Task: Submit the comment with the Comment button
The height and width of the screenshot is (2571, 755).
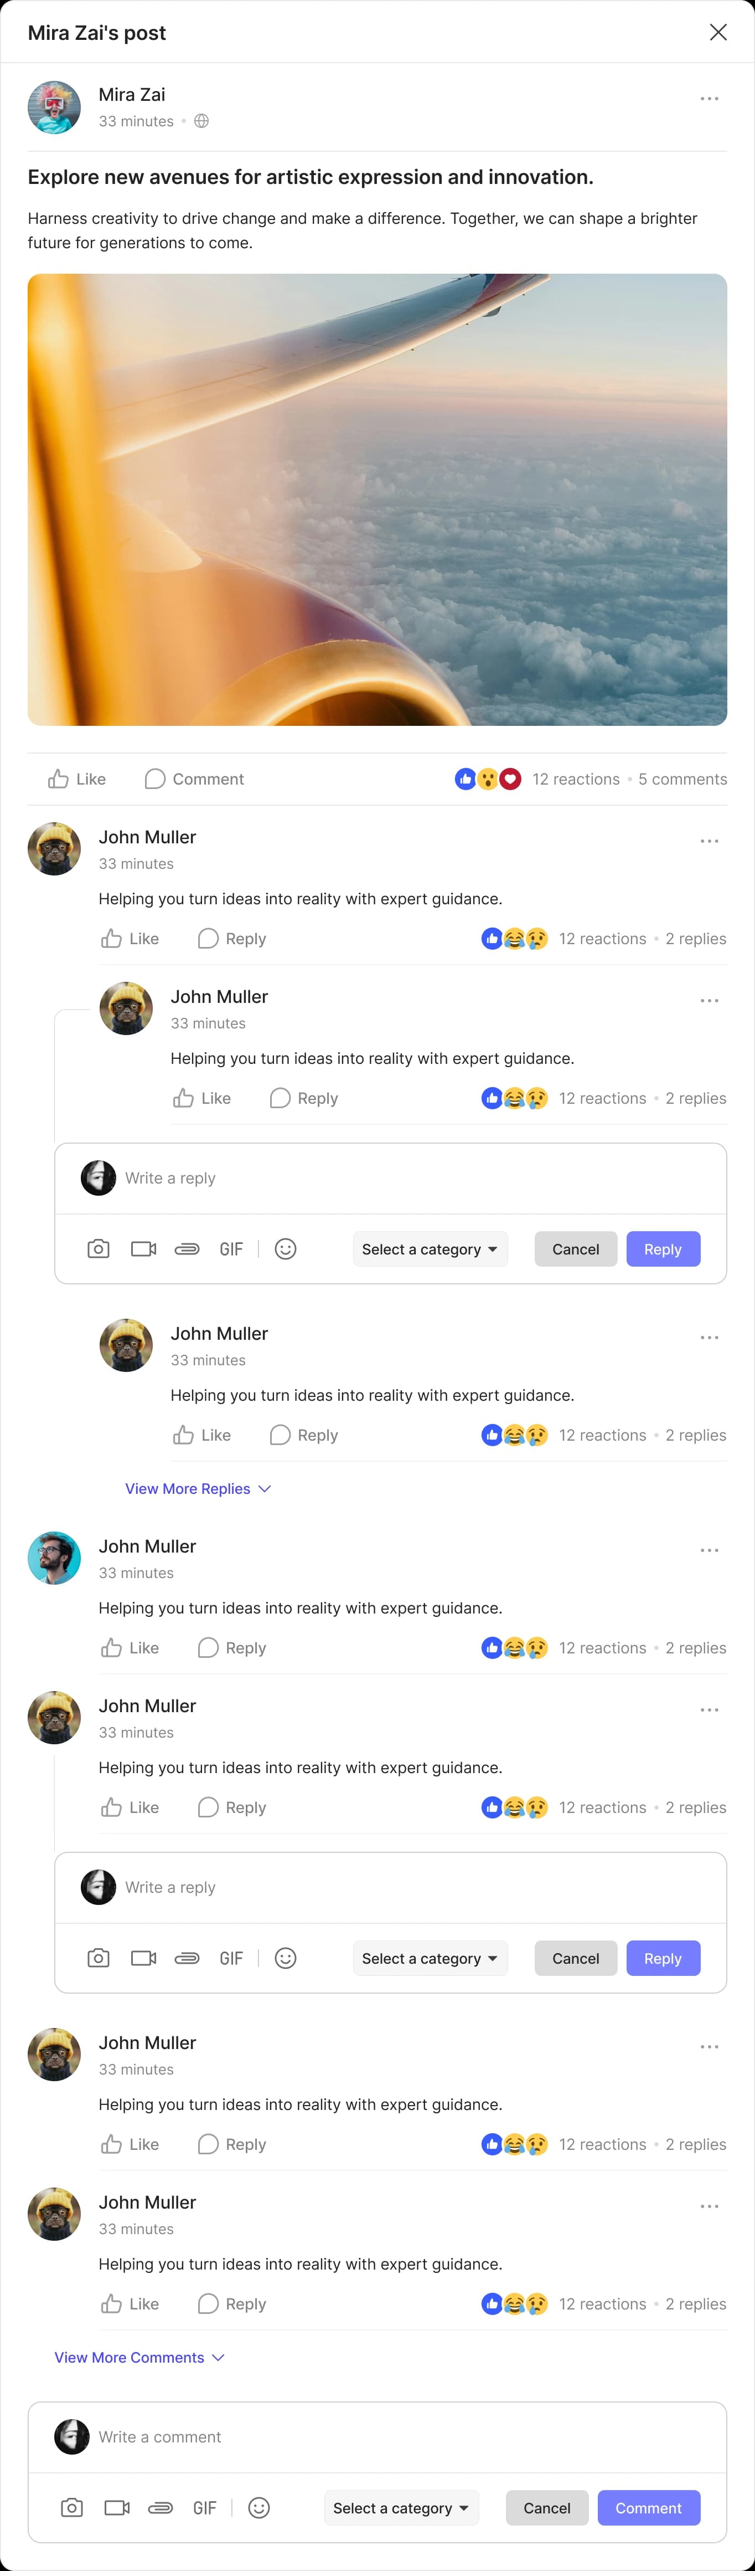Action: 648,2508
